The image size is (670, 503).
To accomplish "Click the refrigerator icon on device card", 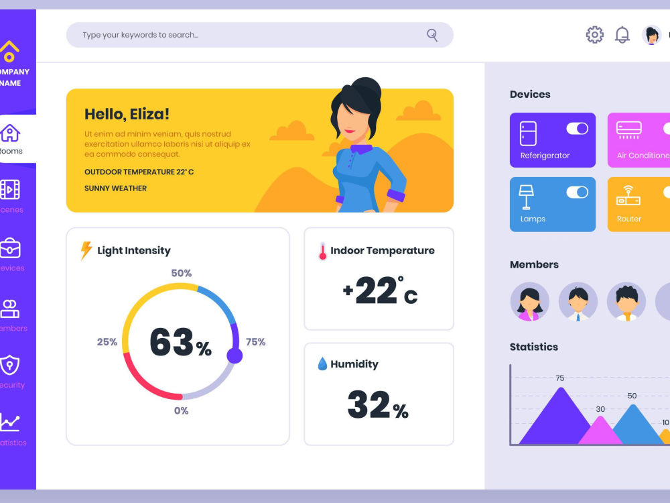I will tap(528, 133).
